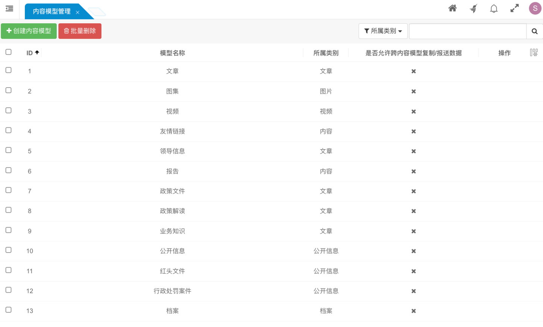Screen dimensions: 543x327
Task: Click the search magnifier icon
Action: [535, 31]
